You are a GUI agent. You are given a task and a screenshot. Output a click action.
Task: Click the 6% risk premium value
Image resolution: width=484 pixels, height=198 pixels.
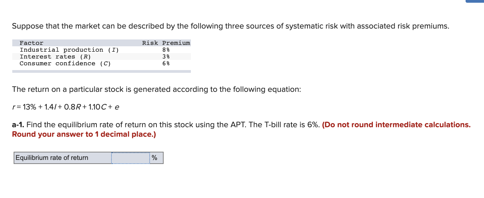pos(166,64)
